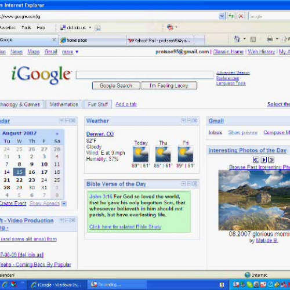Click Show preview in Gmail gadget
Viewport: 290px width, 290px height.
coord(243,132)
